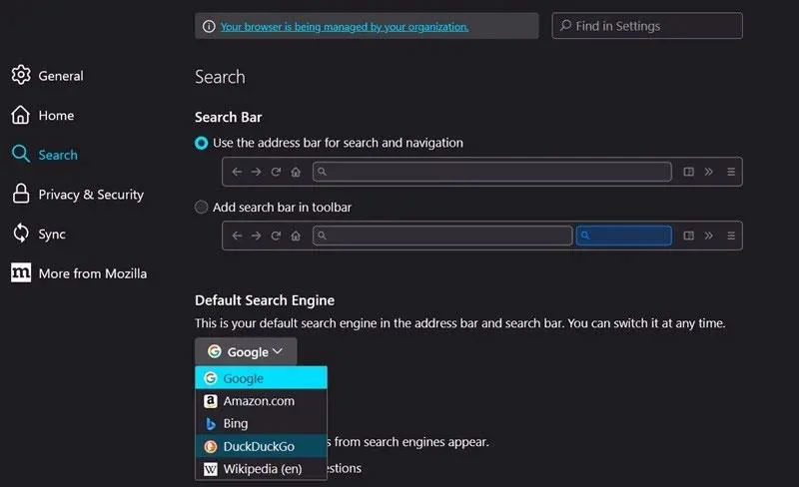Image resolution: width=799 pixels, height=487 pixels.
Task: Open 'Your browser is being managed' link
Action: coord(345,27)
